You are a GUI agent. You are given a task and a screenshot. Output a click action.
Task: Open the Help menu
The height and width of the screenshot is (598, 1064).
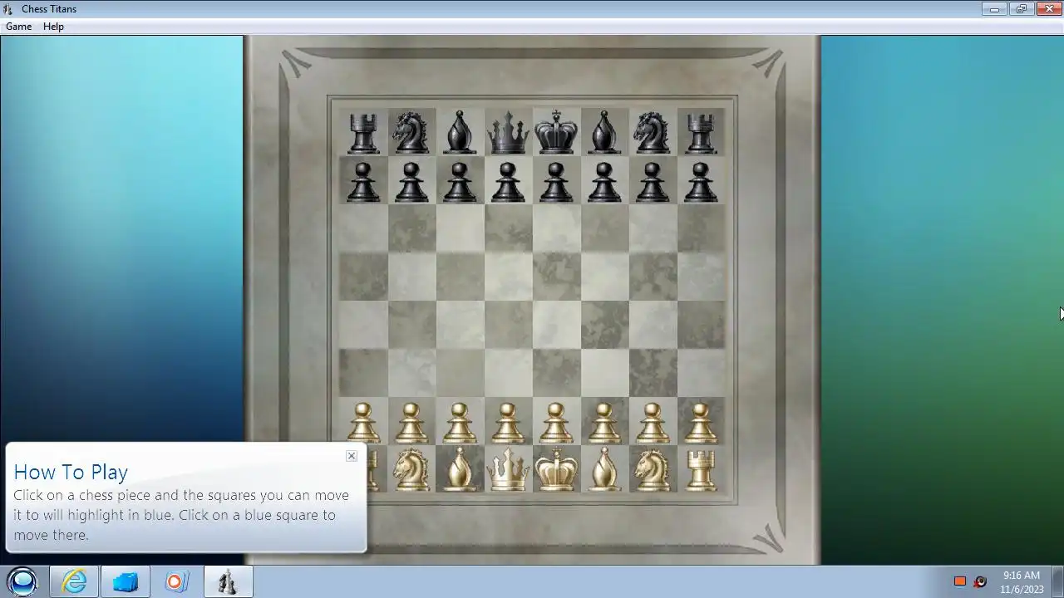coord(53,27)
